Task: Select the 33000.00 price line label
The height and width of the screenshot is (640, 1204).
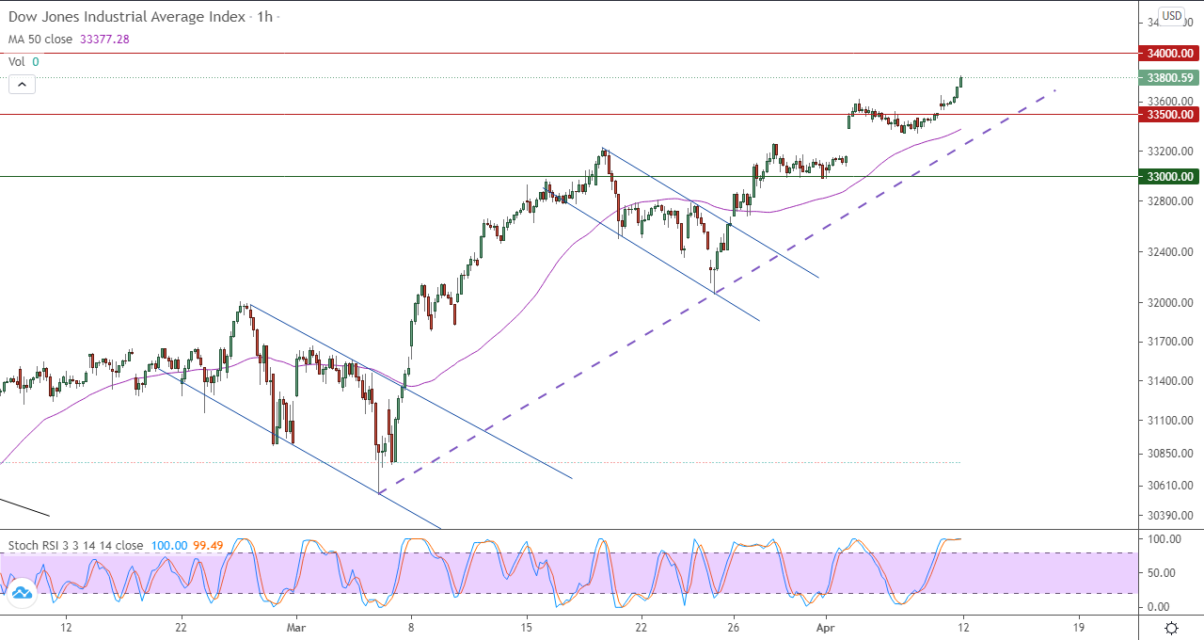Action: click(1169, 177)
